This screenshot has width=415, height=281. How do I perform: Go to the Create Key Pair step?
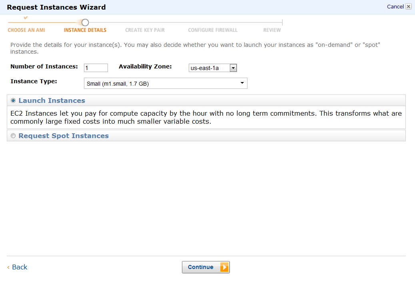click(145, 30)
